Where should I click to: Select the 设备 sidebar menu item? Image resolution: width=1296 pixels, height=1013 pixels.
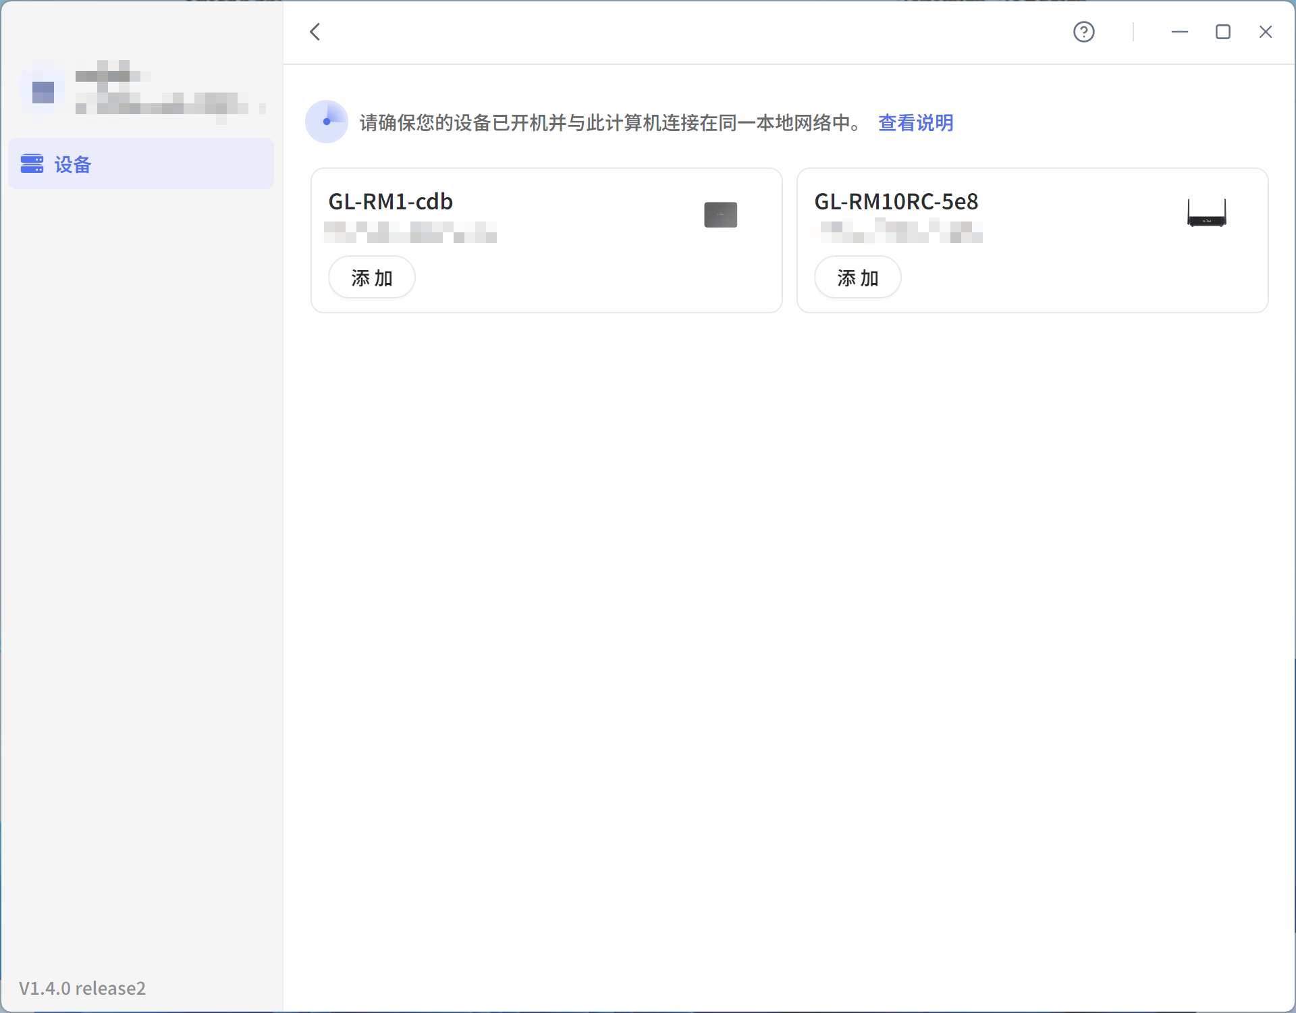[141, 163]
